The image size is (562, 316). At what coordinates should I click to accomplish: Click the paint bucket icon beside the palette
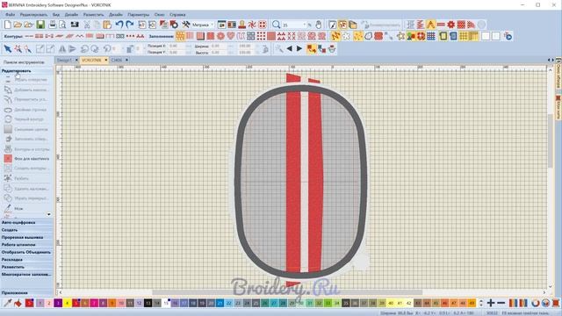click(x=18, y=303)
